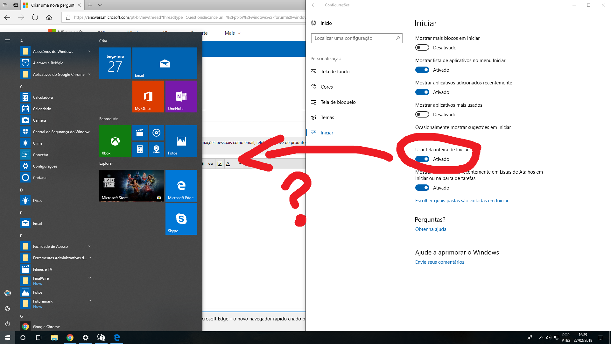Viewport: 611px width, 344px height.
Task: Open Dicas app in list
Action: pos(57,200)
